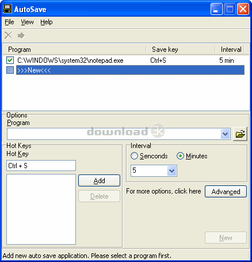The image size is (252, 262).
Task: Select the Minutes radio button
Action: click(180, 156)
